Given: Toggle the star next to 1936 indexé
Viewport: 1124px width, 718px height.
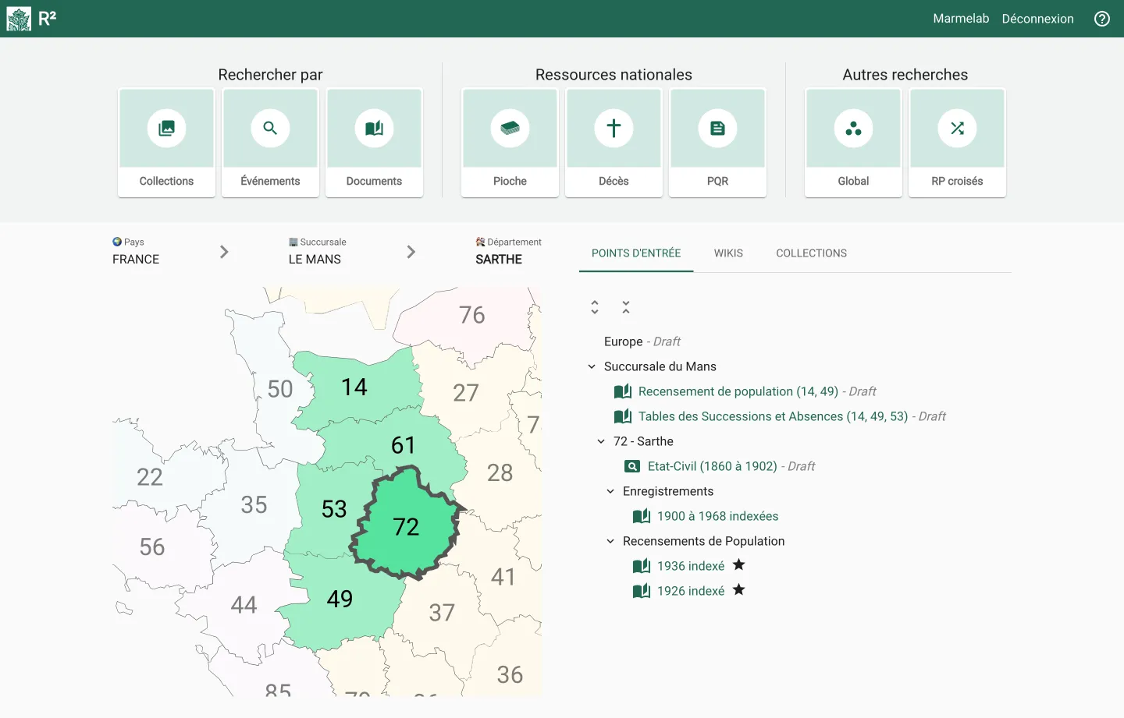Looking at the screenshot, I should point(738,565).
